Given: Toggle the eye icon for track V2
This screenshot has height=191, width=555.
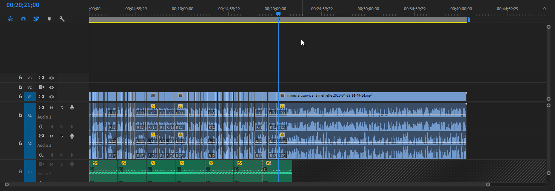Looking at the screenshot, I should click(51, 87).
